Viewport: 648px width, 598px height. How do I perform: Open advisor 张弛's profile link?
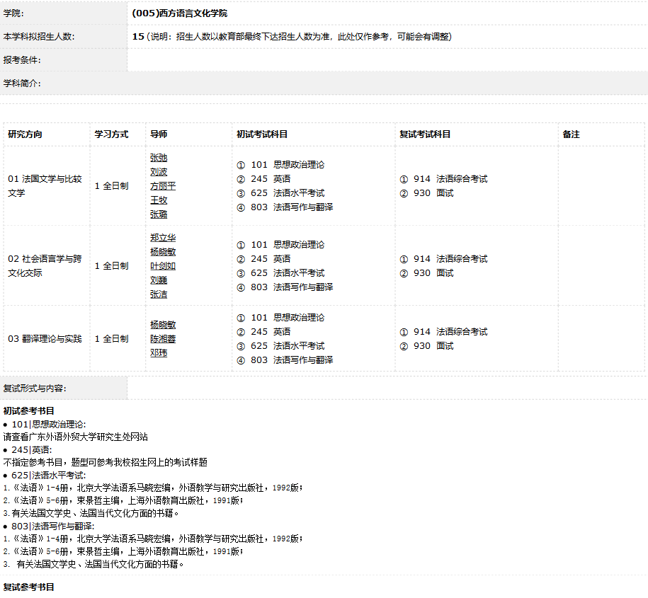159,158
